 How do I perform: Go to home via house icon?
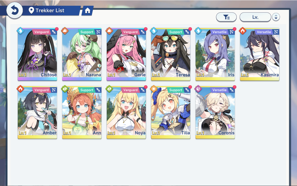pos(87,11)
